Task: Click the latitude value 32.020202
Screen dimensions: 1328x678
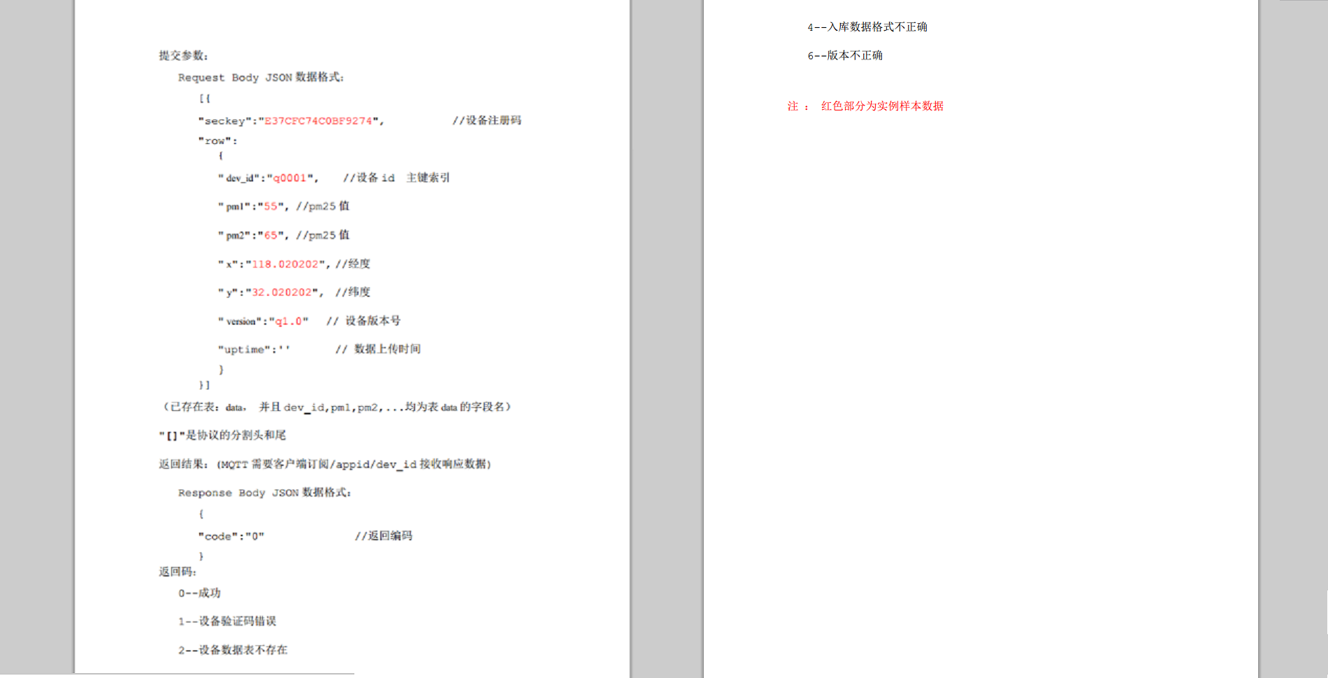Action: point(282,293)
